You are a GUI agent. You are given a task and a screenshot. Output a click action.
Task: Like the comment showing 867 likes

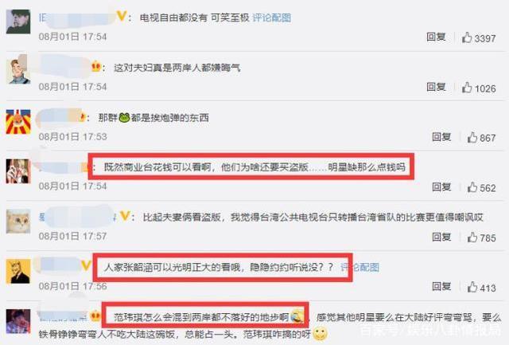472,138
